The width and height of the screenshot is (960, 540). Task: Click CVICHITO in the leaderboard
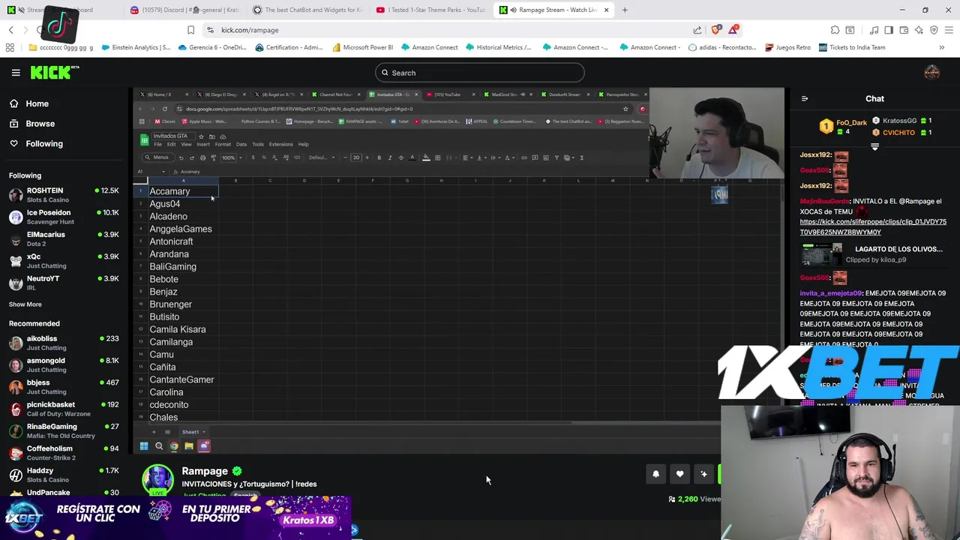click(x=901, y=133)
